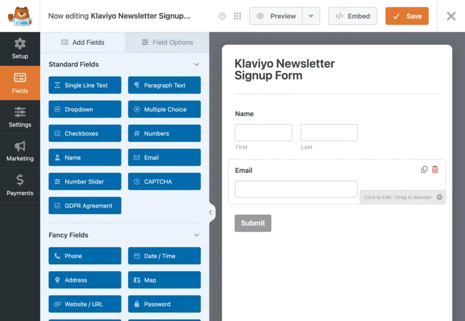465x321 pixels.
Task: Open the grid menu icon in header
Action: point(237,16)
